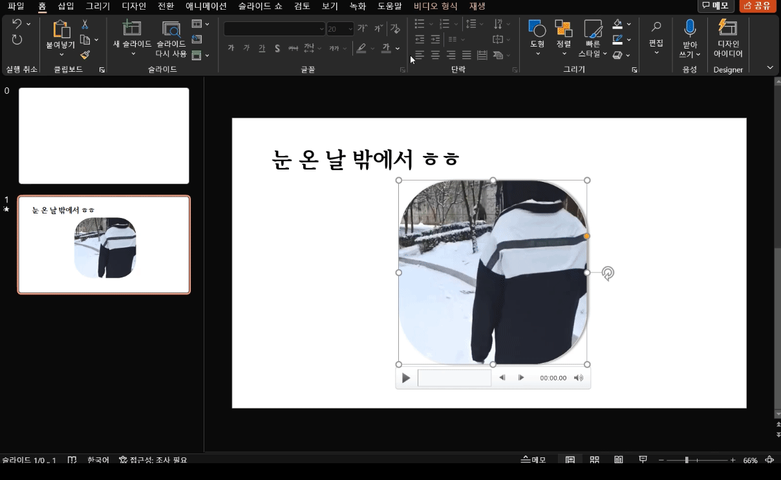Toggle strikethrough text formatting
Viewport: 781px width, 480px height.
point(293,49)
